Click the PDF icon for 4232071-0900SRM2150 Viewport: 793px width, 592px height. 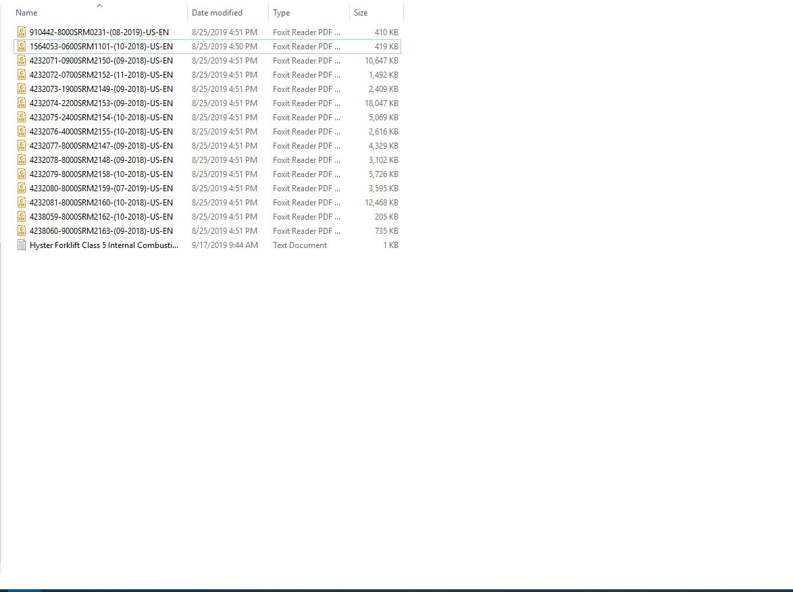click(x=21, y=60)
